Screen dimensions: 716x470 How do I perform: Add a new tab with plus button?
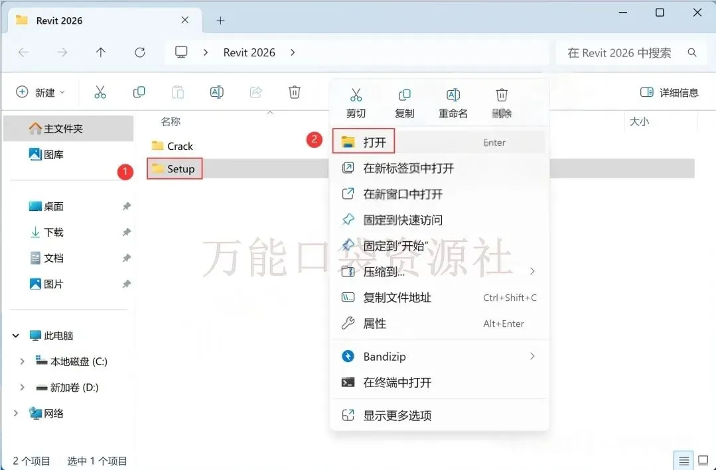click(x=220, y=20)
